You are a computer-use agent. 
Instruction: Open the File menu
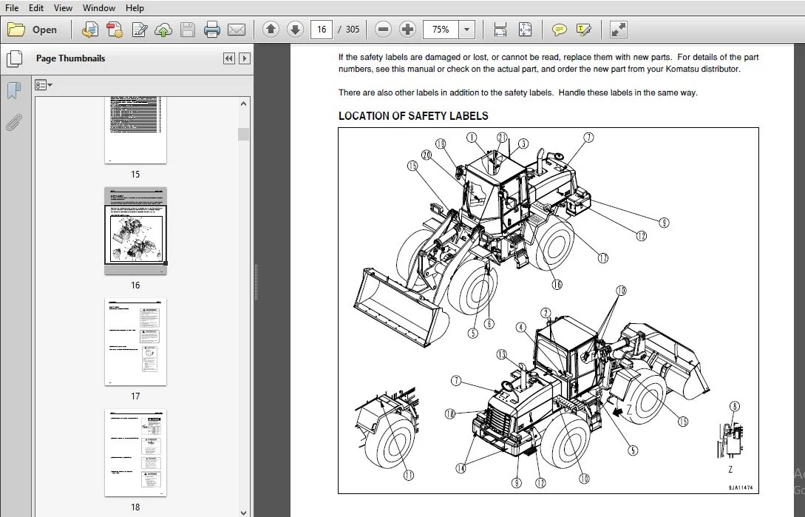[x=11, y=7]
